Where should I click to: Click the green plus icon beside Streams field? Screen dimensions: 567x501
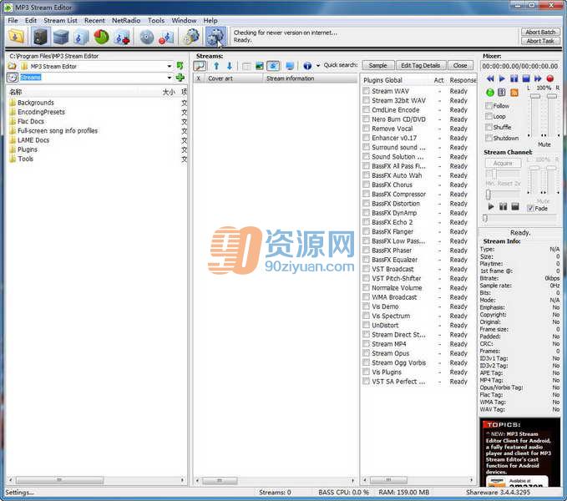(x=180, y=78)
